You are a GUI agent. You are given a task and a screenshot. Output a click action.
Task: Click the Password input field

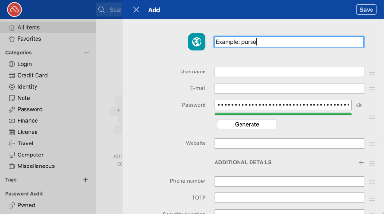coord(283,105)
